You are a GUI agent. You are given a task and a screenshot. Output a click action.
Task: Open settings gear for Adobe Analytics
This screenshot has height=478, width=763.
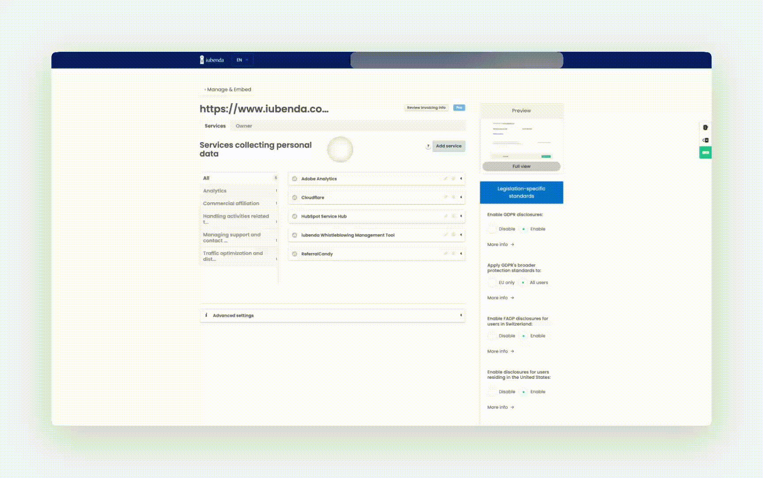click(x=453, y=178)
